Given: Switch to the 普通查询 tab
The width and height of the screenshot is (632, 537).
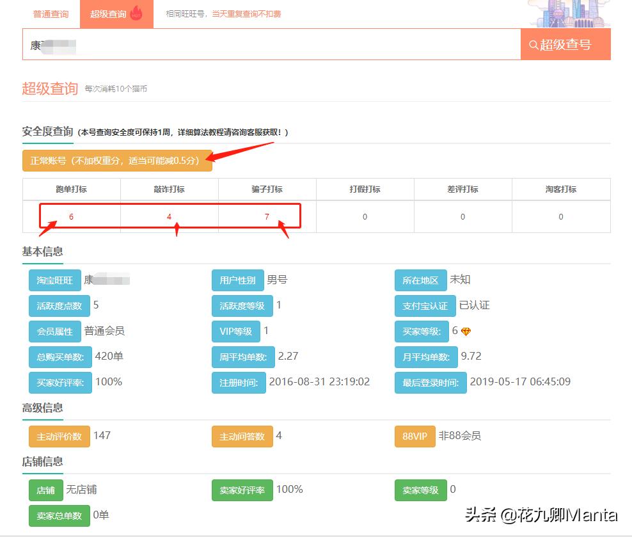Looking at the screenshot, I should click(51, 14).
